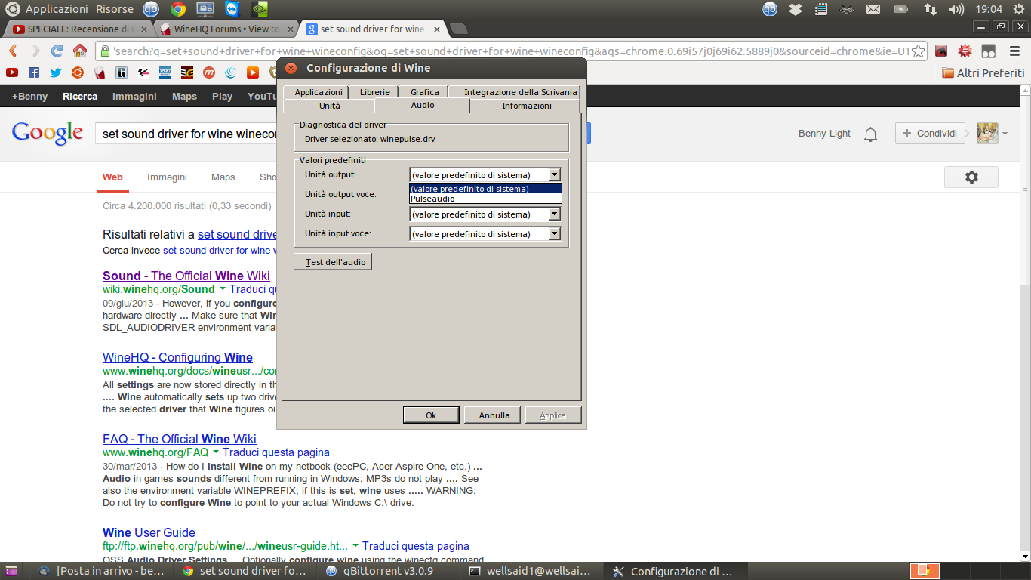
Task: Select Pulseaudio from the output list
Action: pyautogui.click(x=485, y=199)
